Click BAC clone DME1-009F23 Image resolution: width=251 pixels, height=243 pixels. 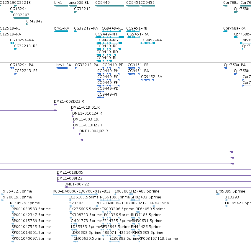pyautogui.click(x=70, y=178)
